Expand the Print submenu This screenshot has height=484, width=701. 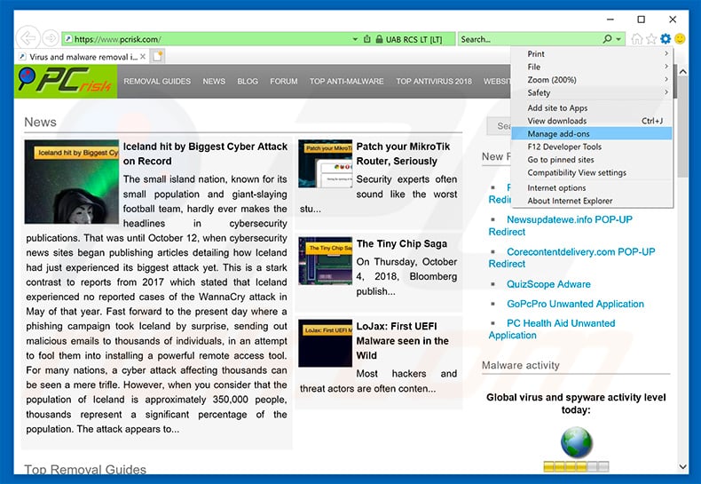(593, 53)
